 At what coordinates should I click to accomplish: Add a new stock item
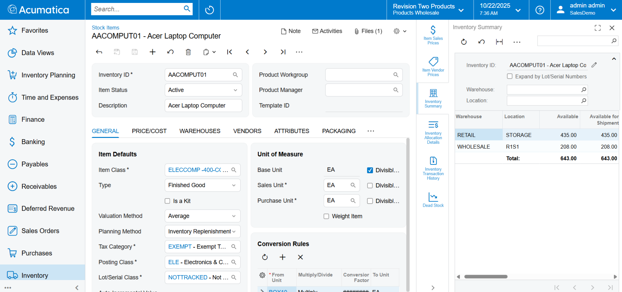coord(152,52)
